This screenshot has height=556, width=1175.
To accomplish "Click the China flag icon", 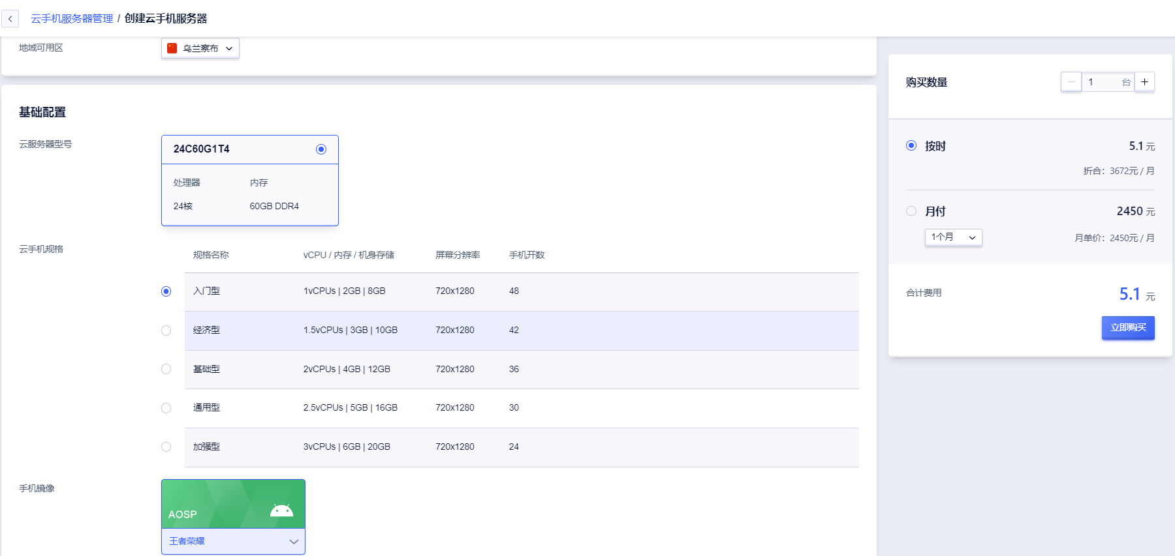I will point(172,48).
